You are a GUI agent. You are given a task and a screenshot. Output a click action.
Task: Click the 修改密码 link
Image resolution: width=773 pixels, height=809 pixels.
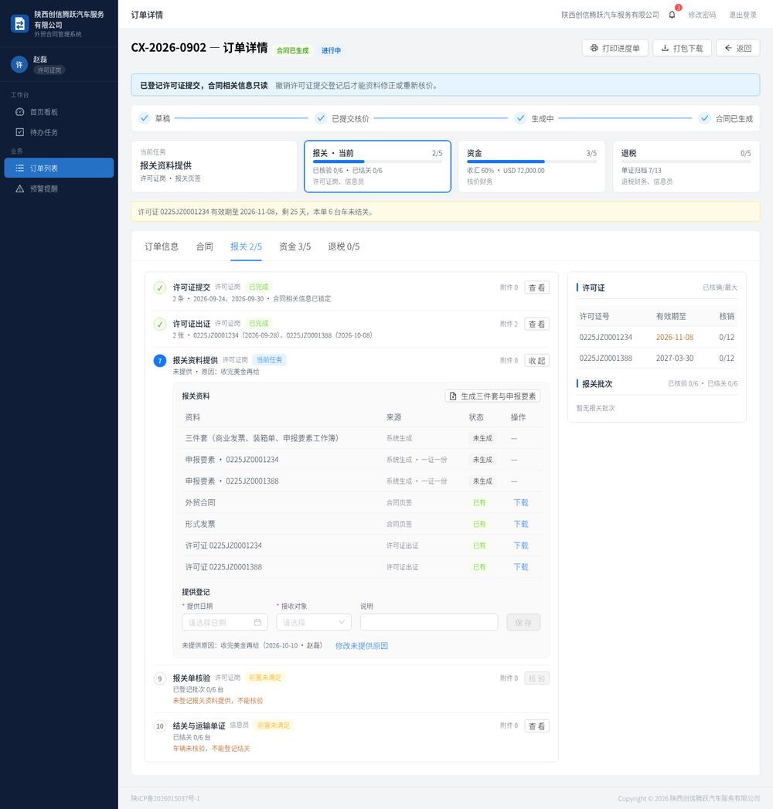702,15
